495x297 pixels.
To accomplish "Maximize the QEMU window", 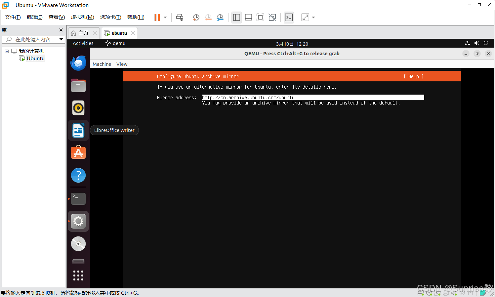I will point(477,54).
